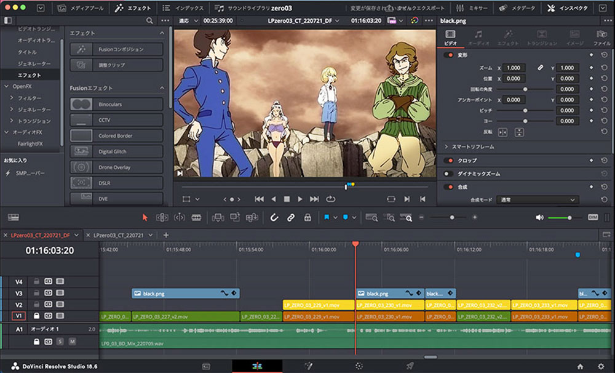615x373 pixels.
Task: Enable the Dynamic Zoom (ダイナミックズーム) toggle
Action: click(x=448, y=174)
